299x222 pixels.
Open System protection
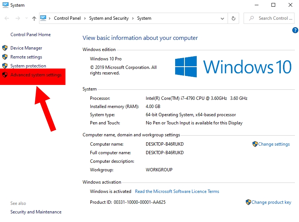click(28, 66)
